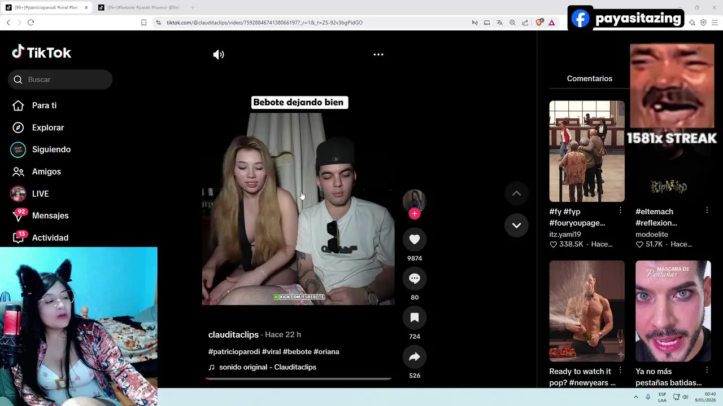Open sonido original - Clauditaclips sound
Image resolution: width=723 pixels, height=406 pixels.
267,367
